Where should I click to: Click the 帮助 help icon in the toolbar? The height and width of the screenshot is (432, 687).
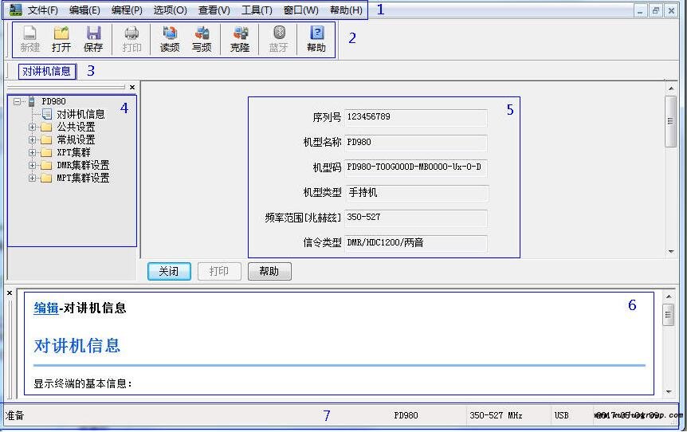(316, 39)
